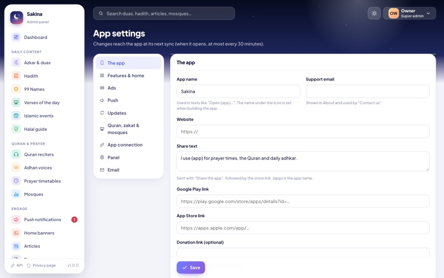The image size is (444, 278).
Task: Toggle light theme with sun icon
Action: pyautogui.click(x=374, y=13)
